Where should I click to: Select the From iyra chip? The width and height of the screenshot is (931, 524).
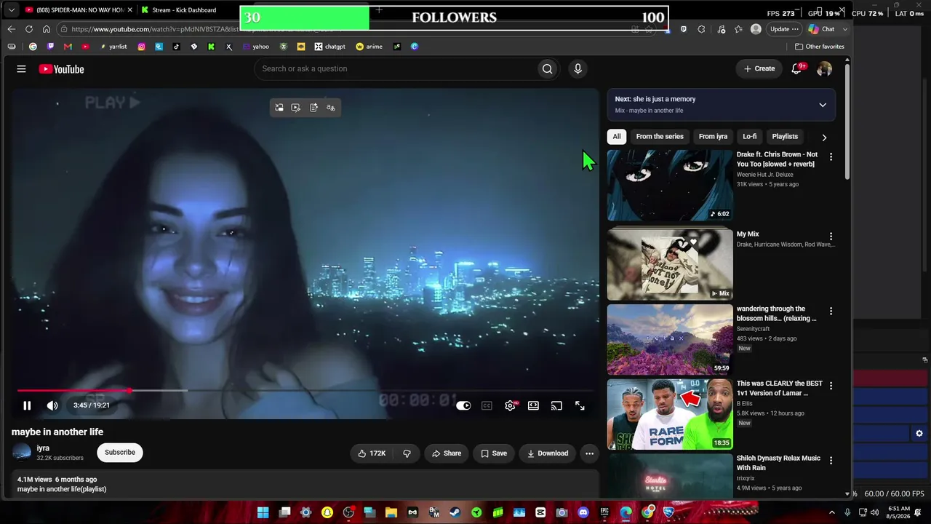point(713,137)
